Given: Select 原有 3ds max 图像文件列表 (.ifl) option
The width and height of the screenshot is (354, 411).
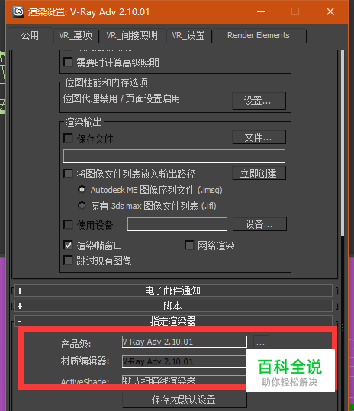Looking at the screenshot, I should (82, 206).
